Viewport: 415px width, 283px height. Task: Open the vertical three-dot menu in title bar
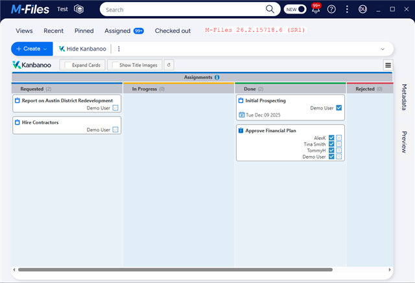[x=348, y=10]
